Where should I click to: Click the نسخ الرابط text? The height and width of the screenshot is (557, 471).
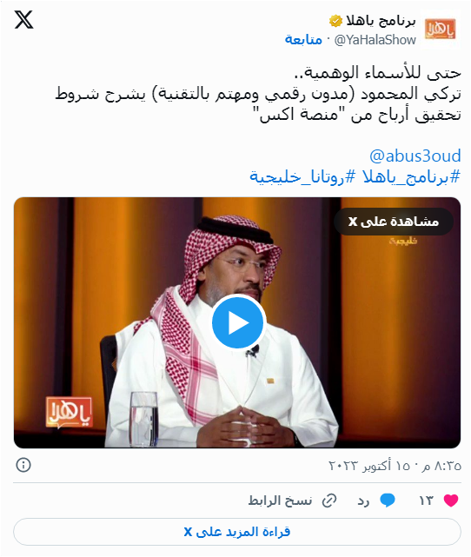tap(281, 501)
